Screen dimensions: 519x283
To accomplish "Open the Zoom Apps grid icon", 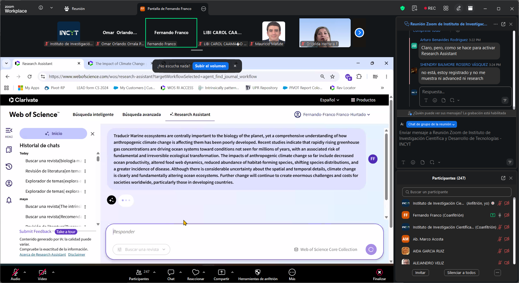I will tap(446, 8).
